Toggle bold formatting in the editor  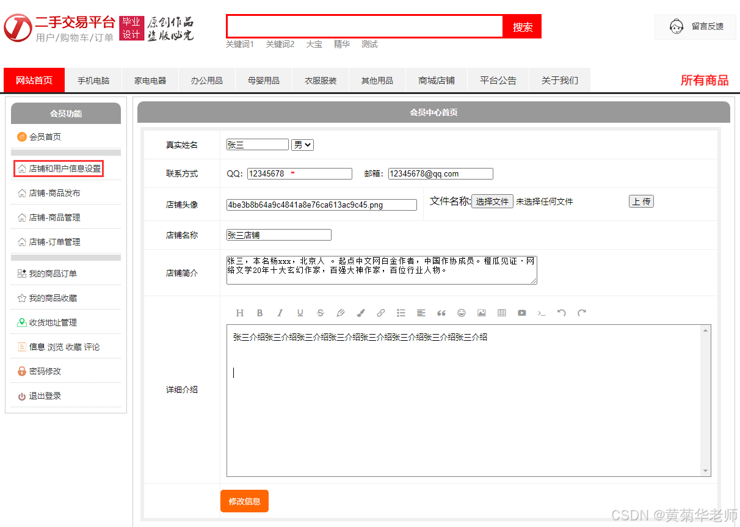click(x=260, y=313)
